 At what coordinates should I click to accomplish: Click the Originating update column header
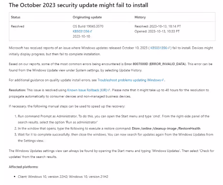click(x=87, y=17)
